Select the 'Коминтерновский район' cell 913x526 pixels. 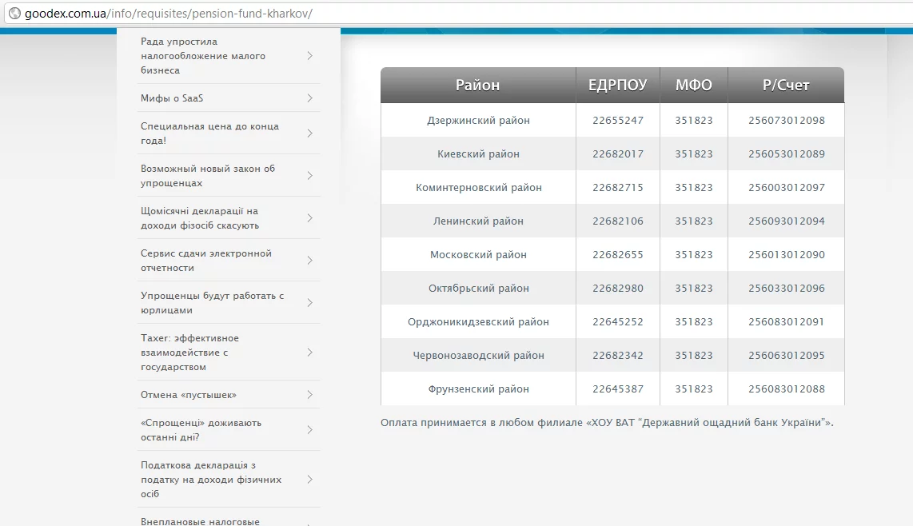coord(479,188)
